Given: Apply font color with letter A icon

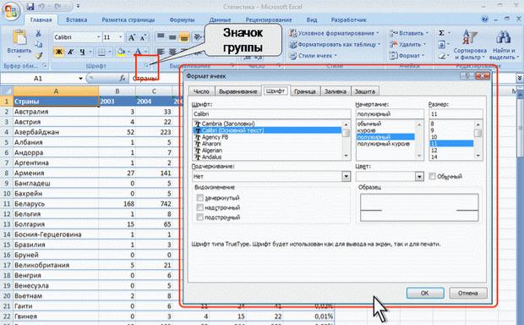Looking at the screenshot, I should click(138, 52).
